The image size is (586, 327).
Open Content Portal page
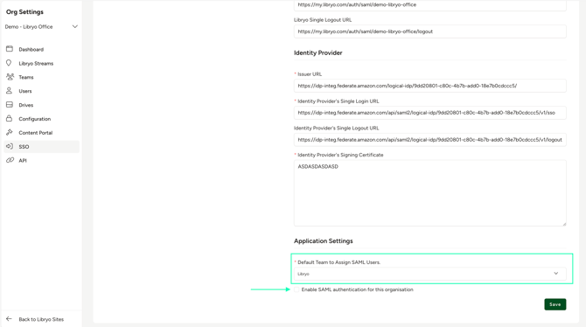click(x=41, y=133)
